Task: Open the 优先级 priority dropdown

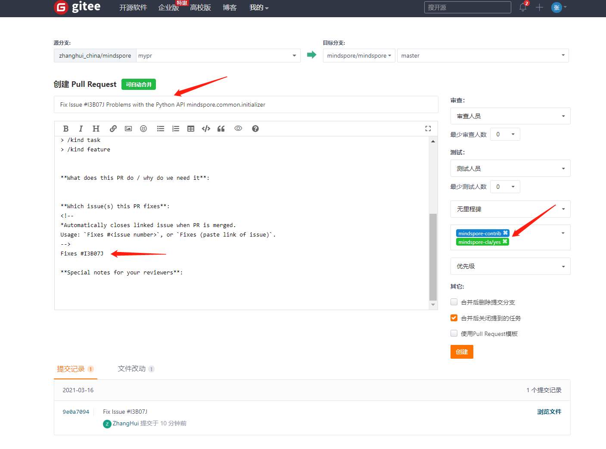Action: (x=510, y=266)
